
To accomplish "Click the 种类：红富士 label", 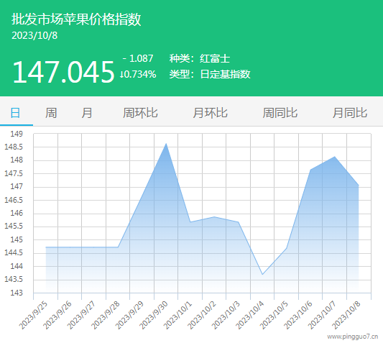I will point(200,58).
